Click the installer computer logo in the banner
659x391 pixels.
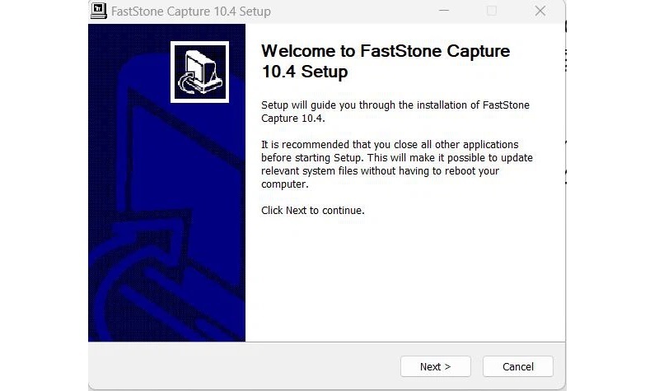click(x=199, y=72)
